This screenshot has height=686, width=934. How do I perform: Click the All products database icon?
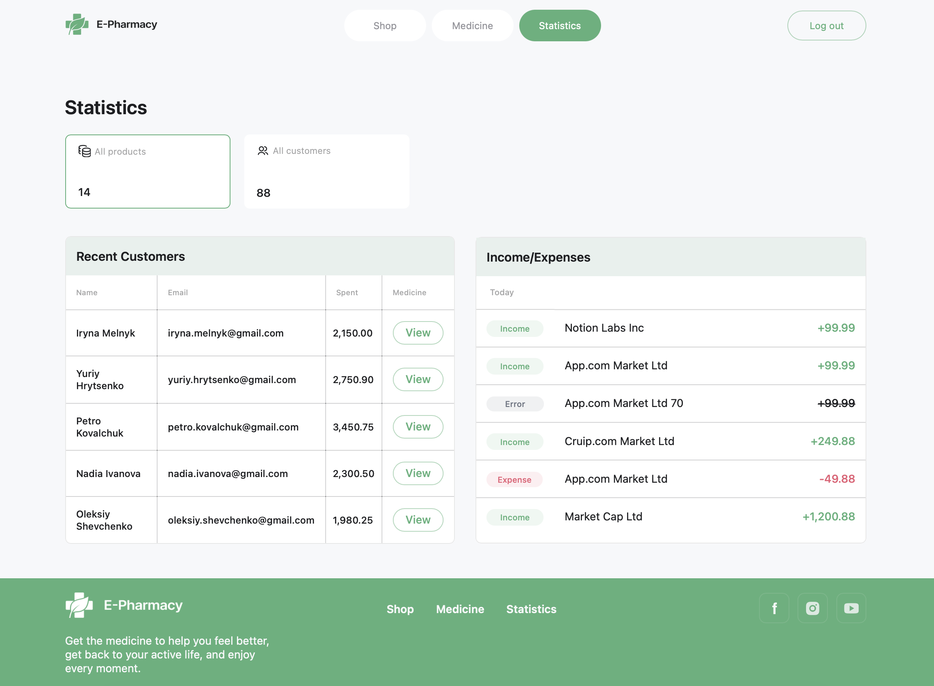point(84,151)
